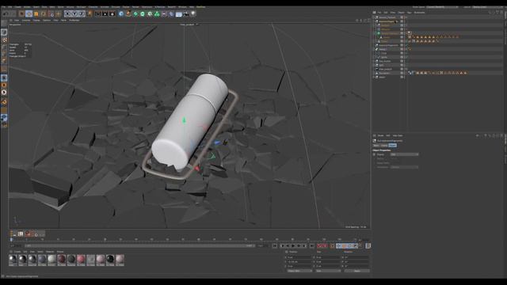Switch to the Coord attributes tab
Viewport: 507px width, 285px height.
pos(384,146)
